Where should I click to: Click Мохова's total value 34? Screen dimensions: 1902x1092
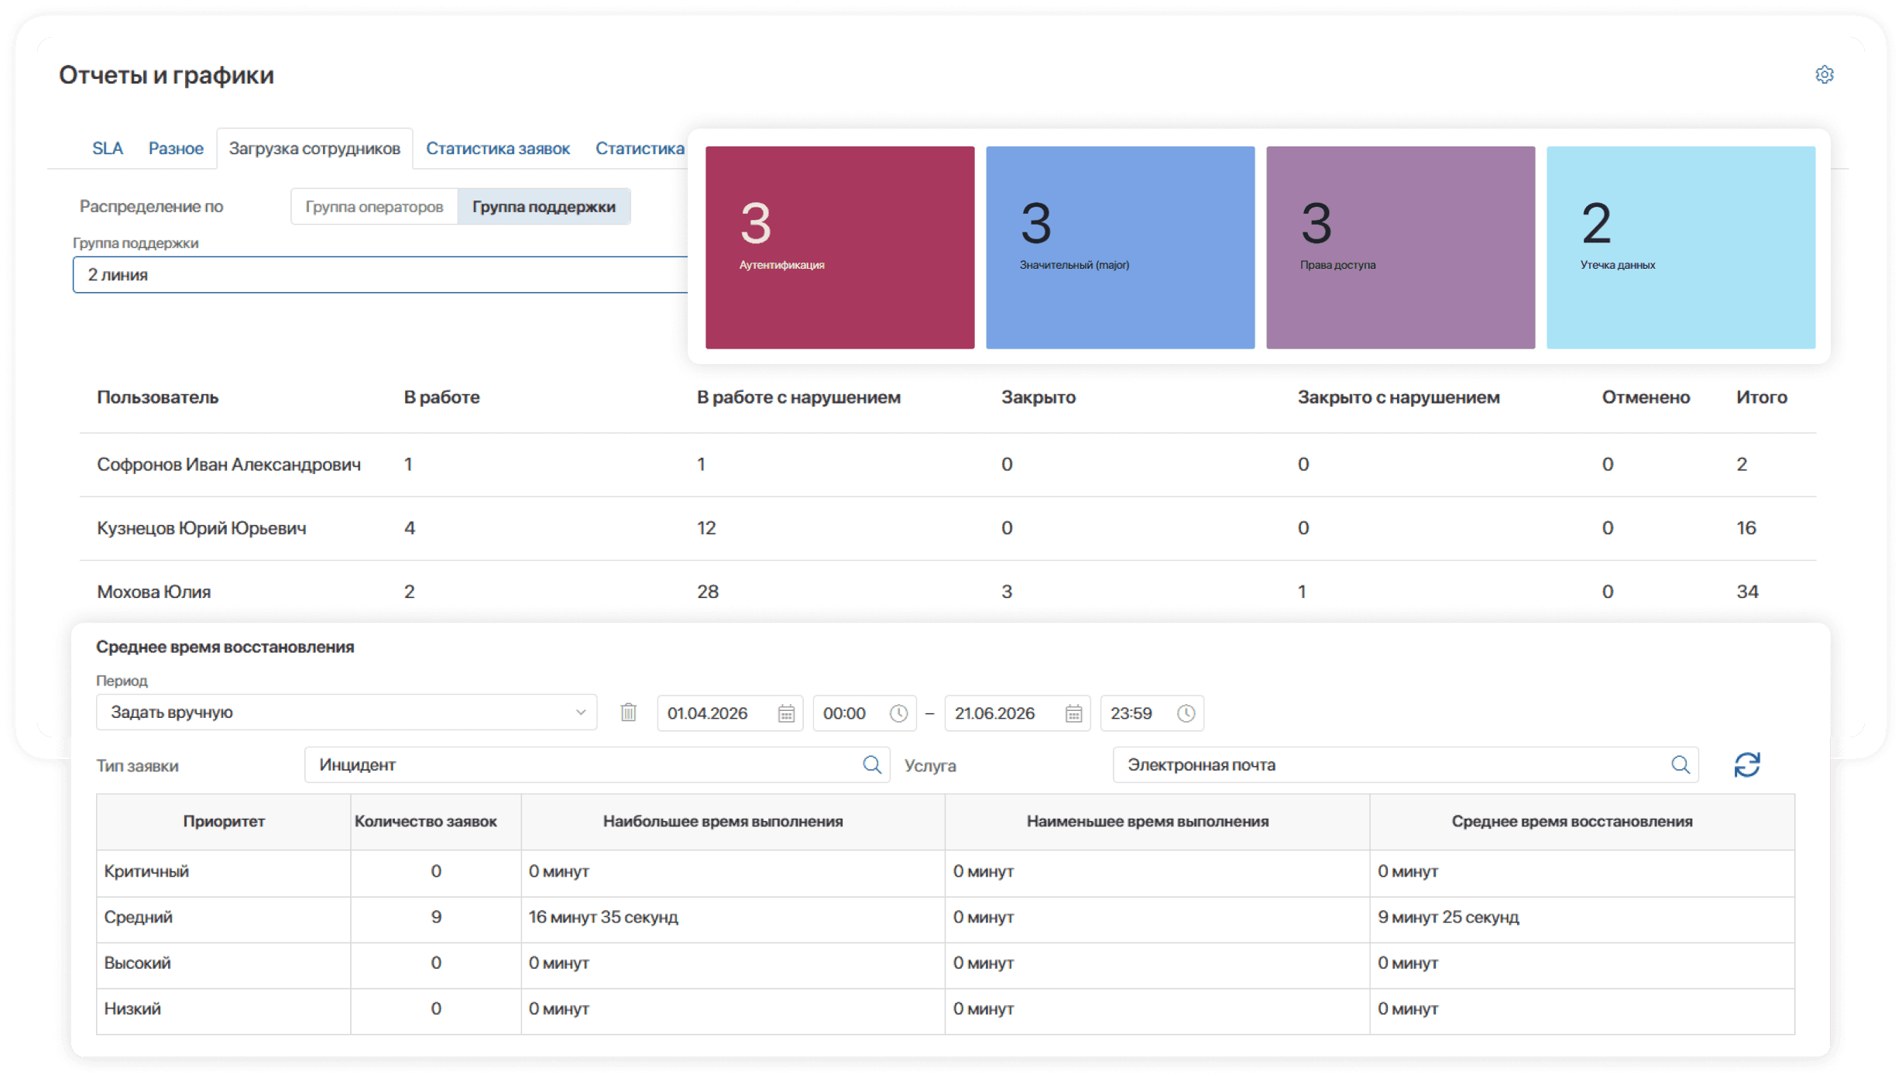coord(1746,592)
